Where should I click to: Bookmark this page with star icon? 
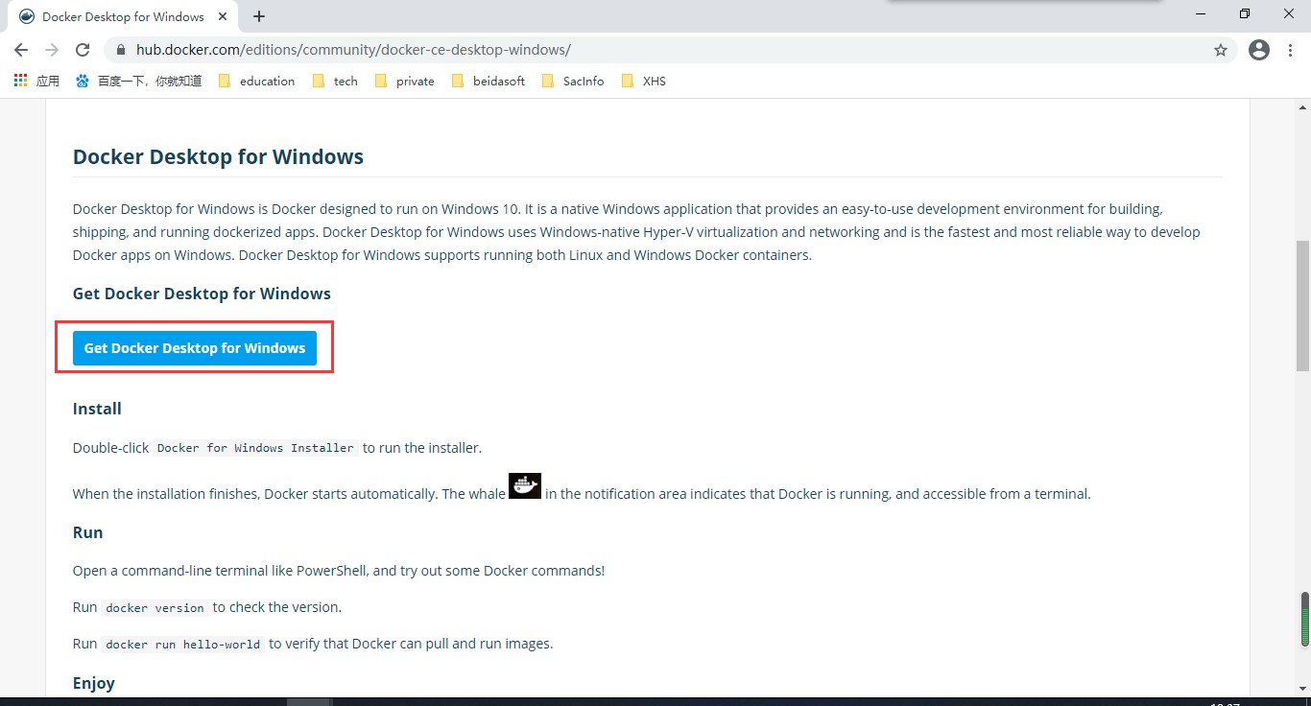coord(1221,50)
